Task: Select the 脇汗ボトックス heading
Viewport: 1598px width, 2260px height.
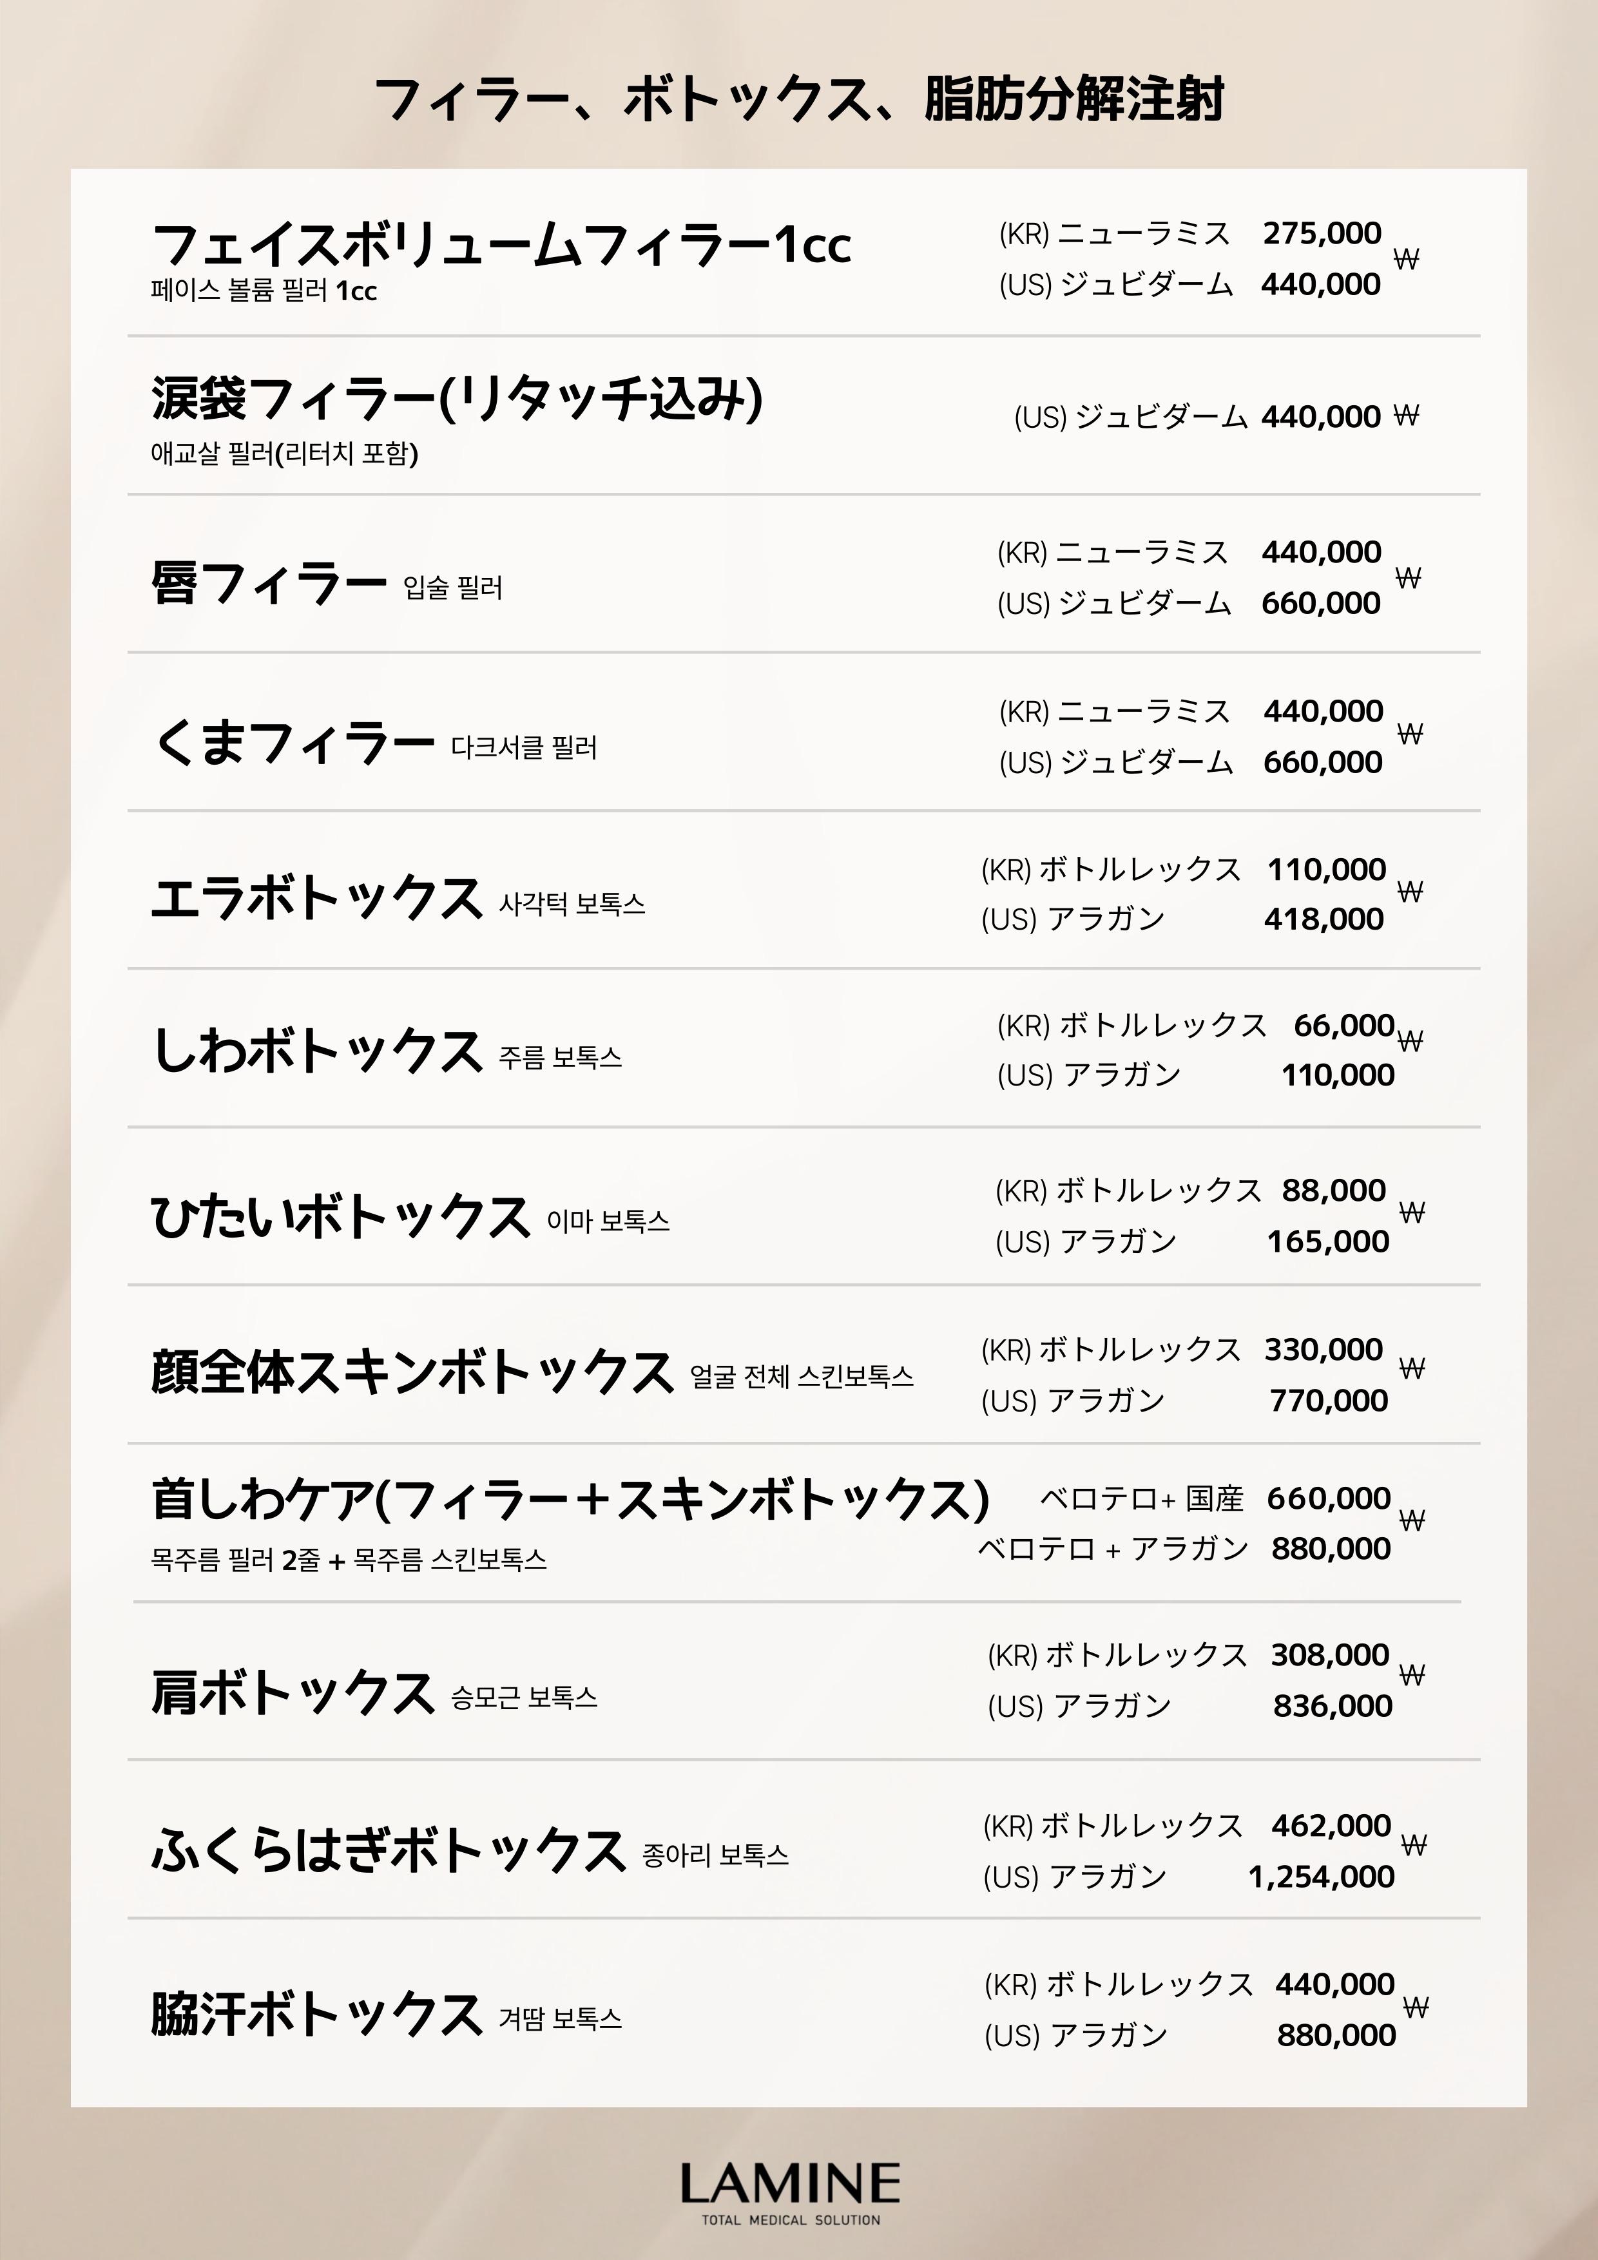Action: pyautogui.click(x=316, y=2013)
